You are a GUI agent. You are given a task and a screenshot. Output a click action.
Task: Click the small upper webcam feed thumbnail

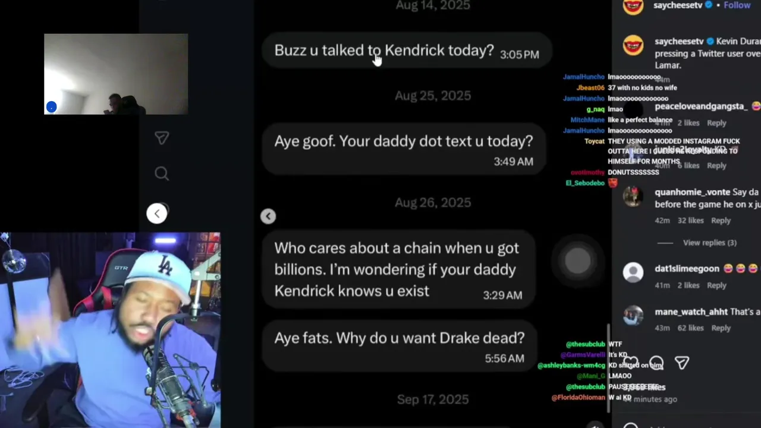click(116, 74)
